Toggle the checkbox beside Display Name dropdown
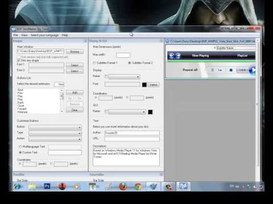Viewport: 273px width, 204px height. (106, 76)
